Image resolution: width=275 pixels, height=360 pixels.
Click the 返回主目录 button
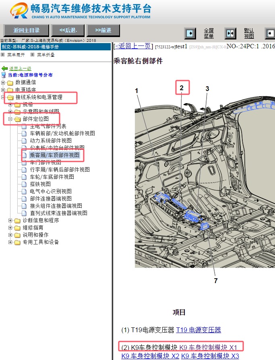(x=27, y=30)
